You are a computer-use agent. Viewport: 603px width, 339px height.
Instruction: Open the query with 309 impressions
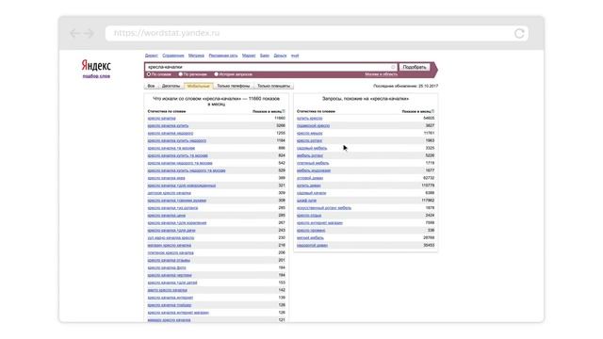pos(170,193)
